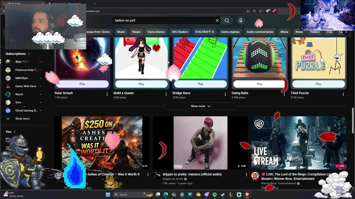Switch to Brave browser on the taskbar

click(247, 195)
